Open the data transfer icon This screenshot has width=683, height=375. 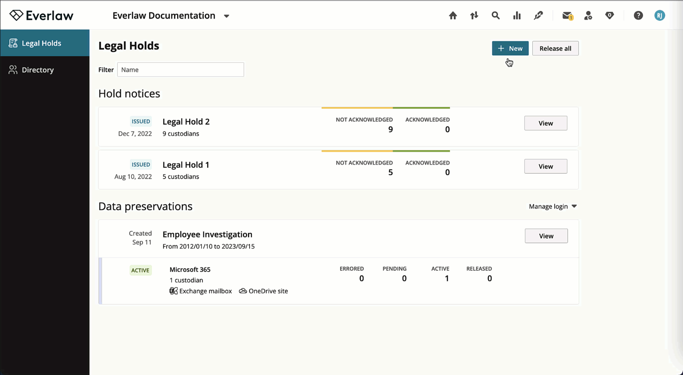click(474, 16)
